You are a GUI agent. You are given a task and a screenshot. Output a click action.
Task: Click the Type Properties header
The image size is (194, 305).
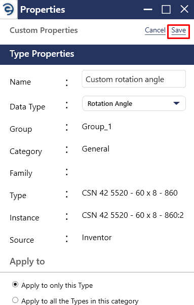[97, 54]
